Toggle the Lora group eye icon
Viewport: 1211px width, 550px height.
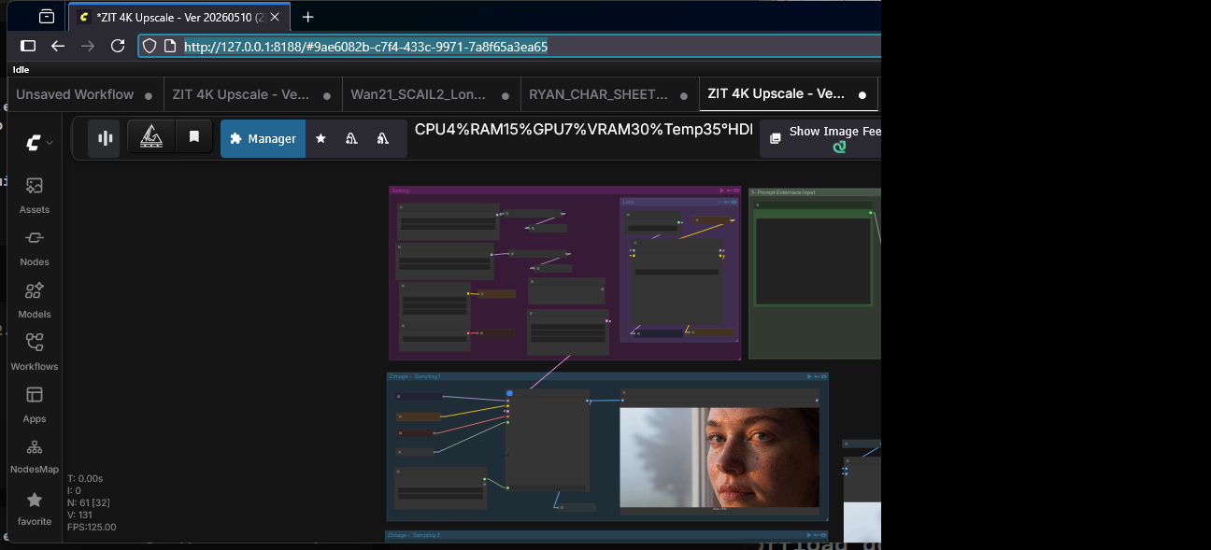pyautogui.click(x=734, y=202)
